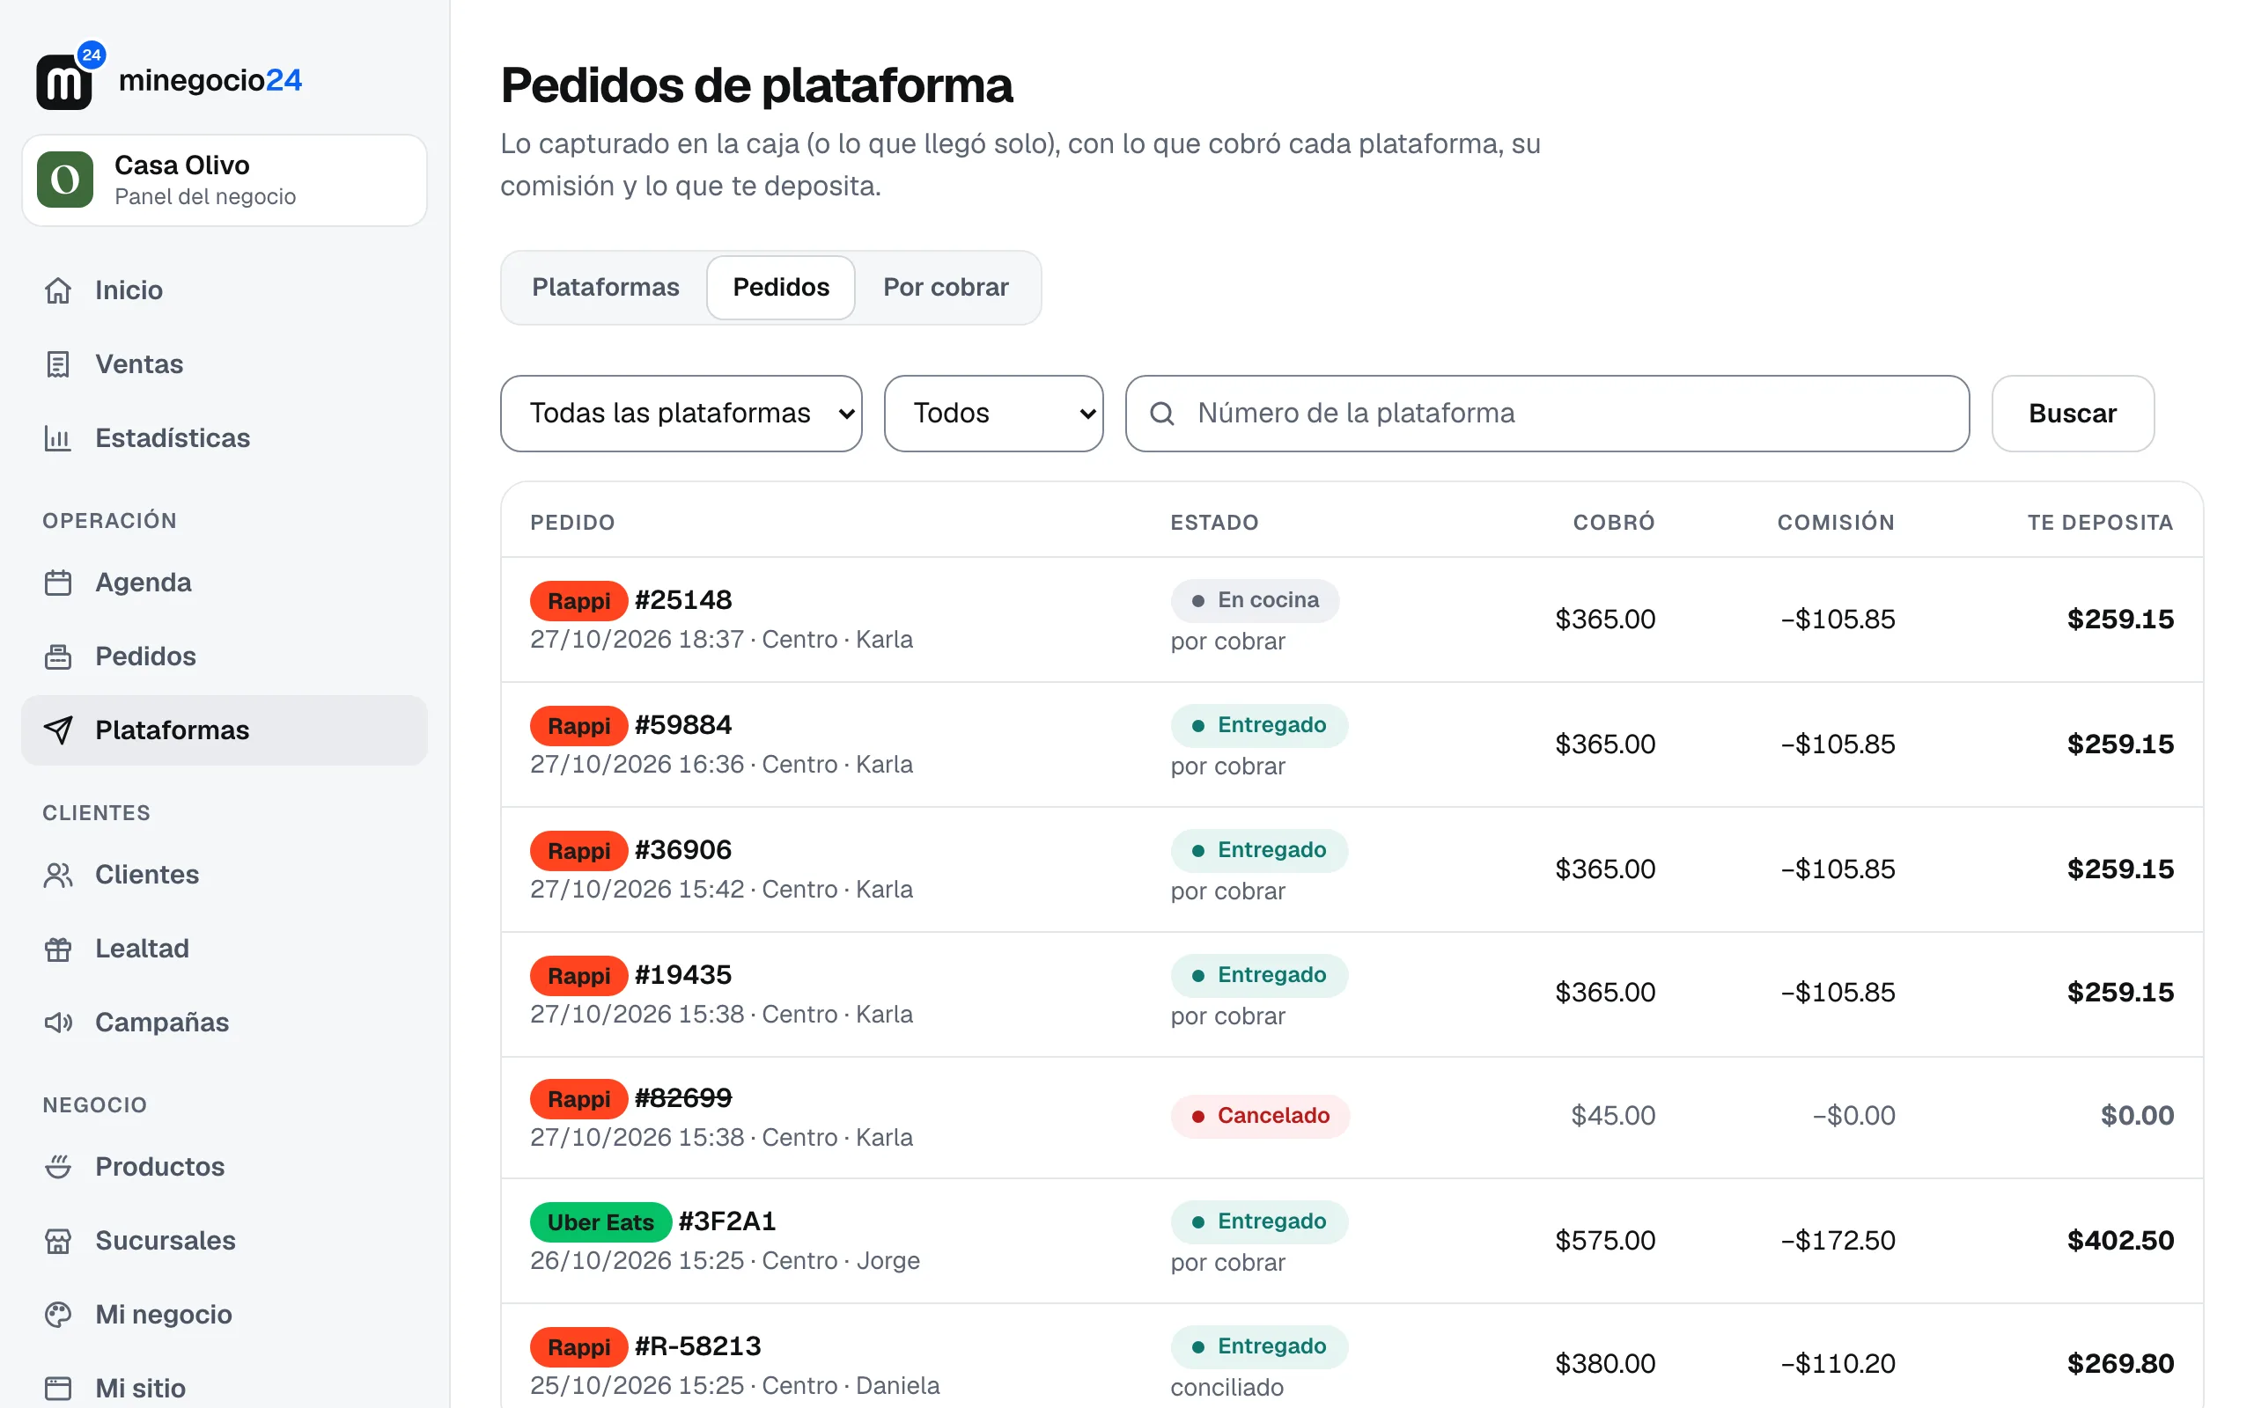Open Sucursales storefront icon
The image size is (2254, 1408).
58,1241
